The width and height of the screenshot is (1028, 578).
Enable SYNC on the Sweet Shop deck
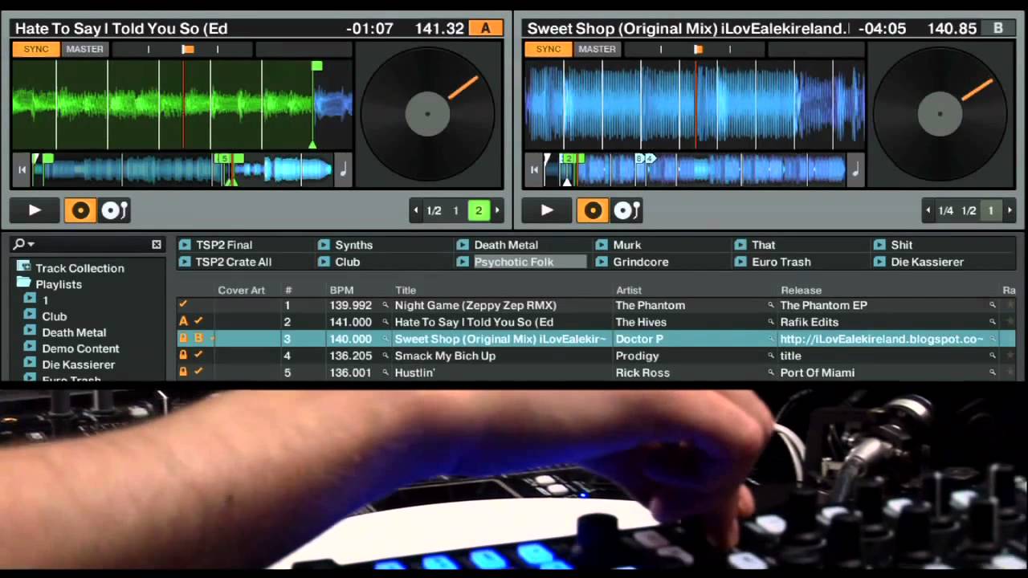tap(548, 49)
